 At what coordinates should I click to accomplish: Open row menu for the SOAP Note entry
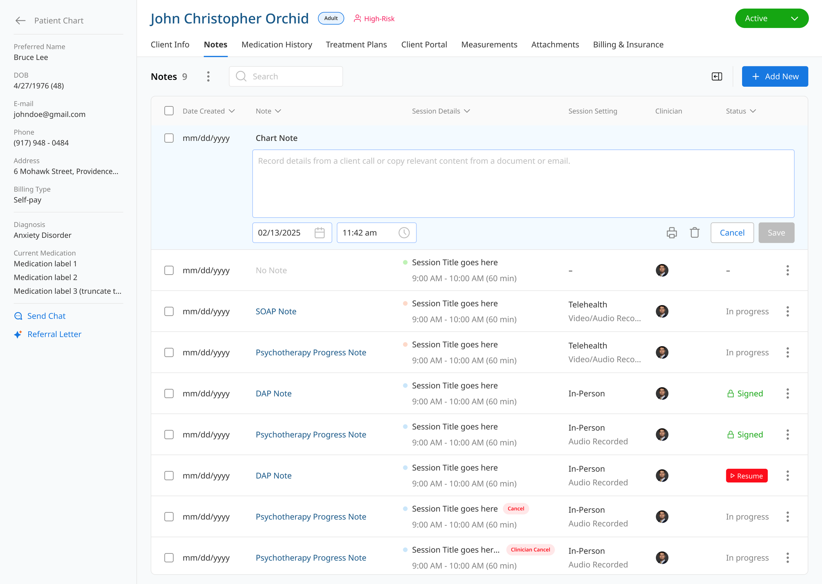pyautogui.click(x=787, y=311)
